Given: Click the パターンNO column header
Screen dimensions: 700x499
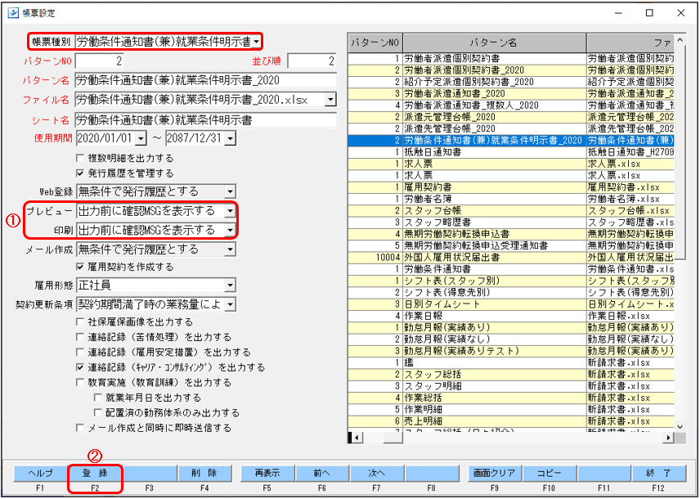Looking at the screenshot, I should pos(375,43).
